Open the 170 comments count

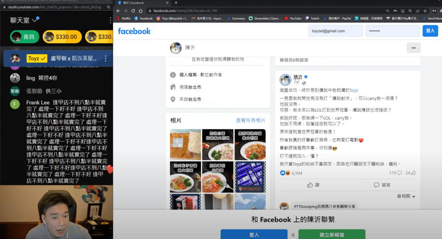click(395, 173)
